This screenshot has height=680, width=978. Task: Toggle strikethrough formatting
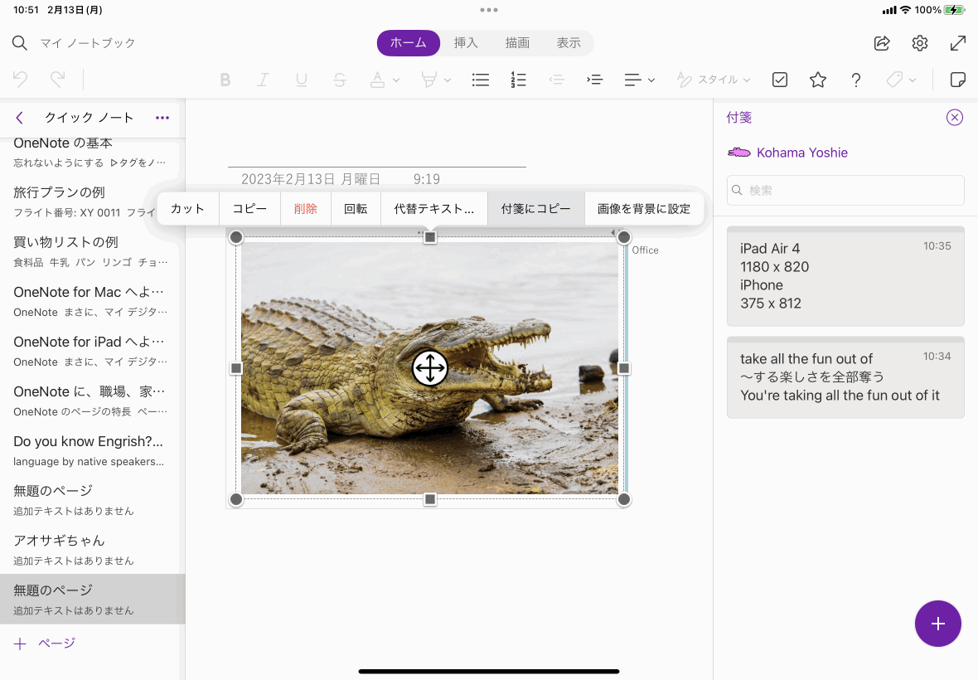point(339,80)
